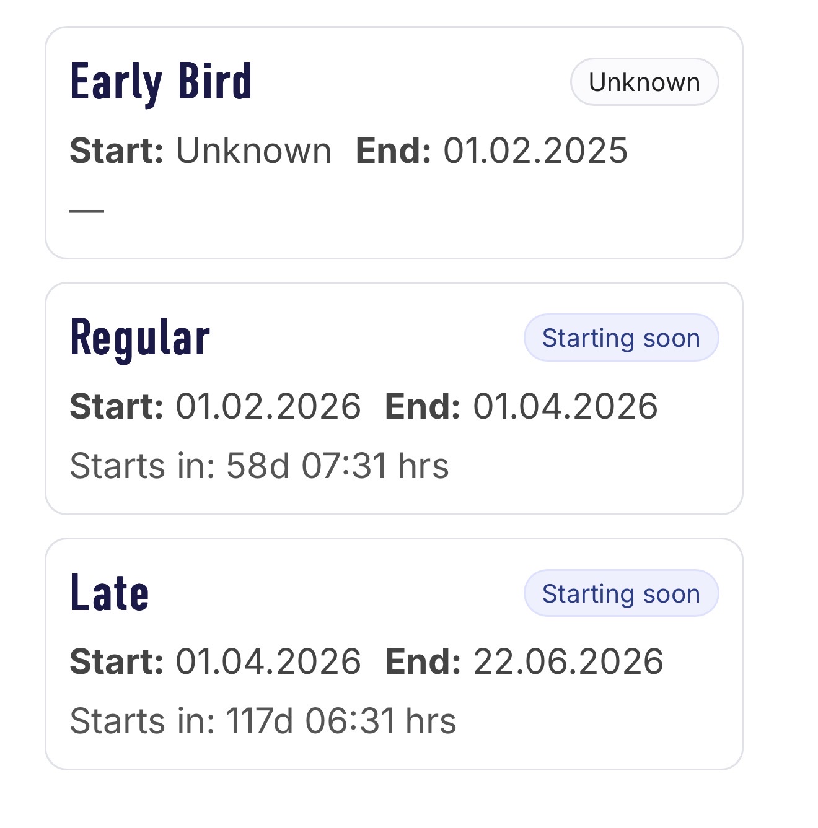This screenshot has width=818, height=828.
Task: Open the Late card heading
Action: click(x=110, y=593)
